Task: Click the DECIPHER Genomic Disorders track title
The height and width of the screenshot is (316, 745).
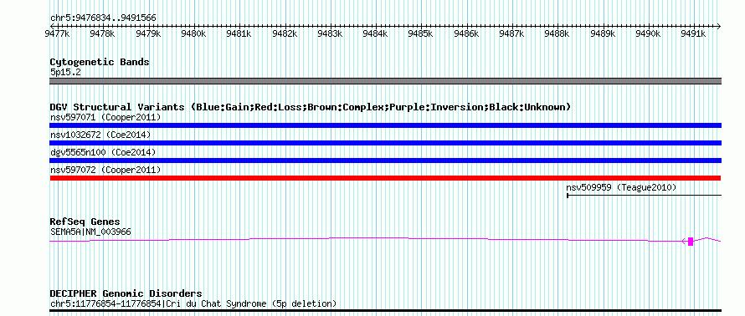Action: (x=126, y=293)
